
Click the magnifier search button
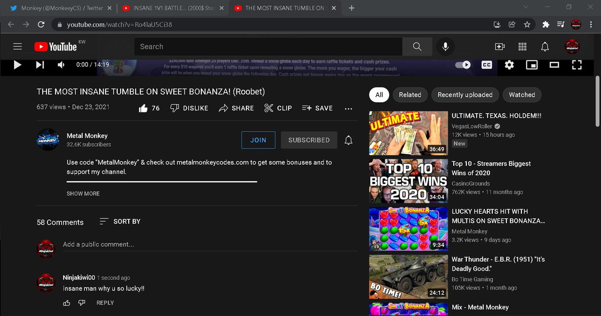(417, 47)
